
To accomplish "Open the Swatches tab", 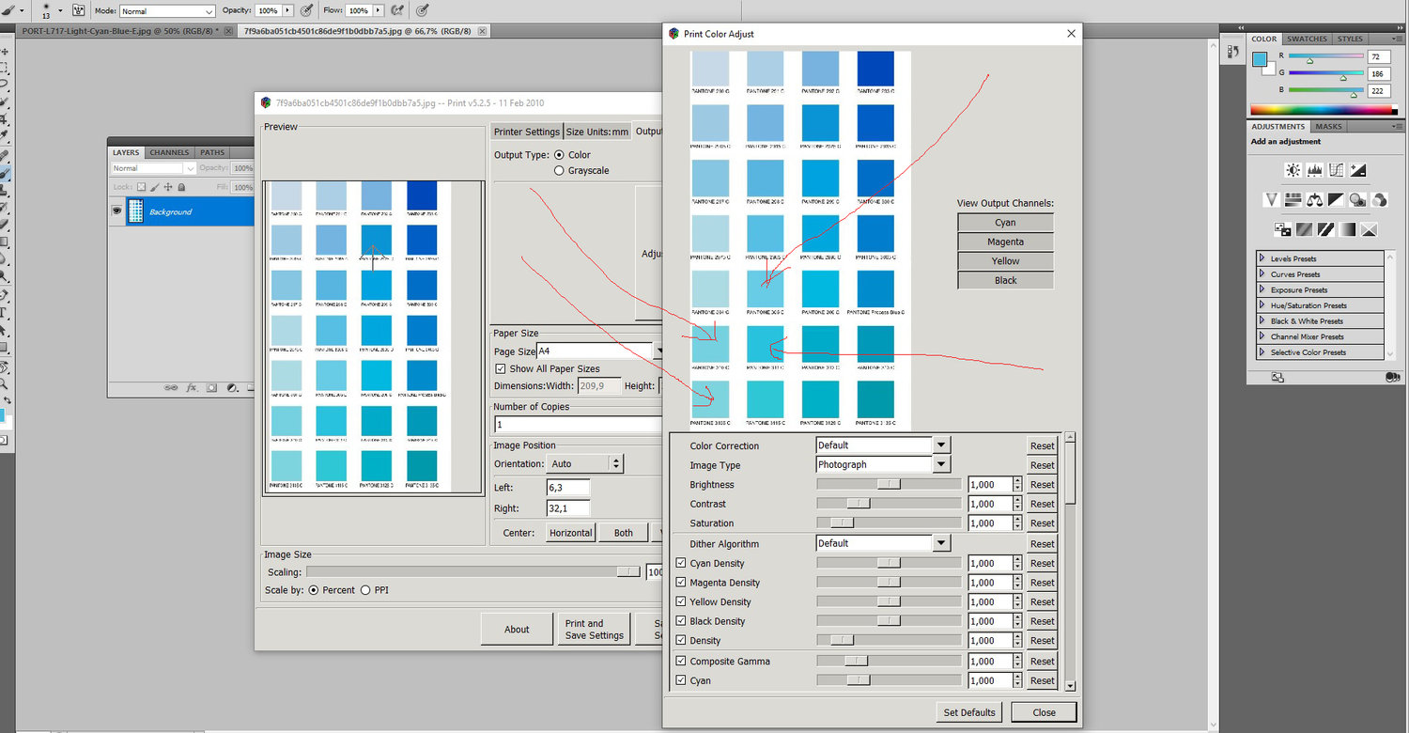I will click(1307, 39).
